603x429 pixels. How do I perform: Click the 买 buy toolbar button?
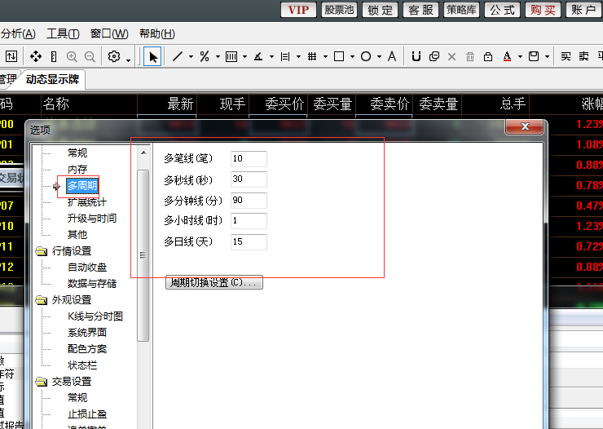click(x=566, y=56)
